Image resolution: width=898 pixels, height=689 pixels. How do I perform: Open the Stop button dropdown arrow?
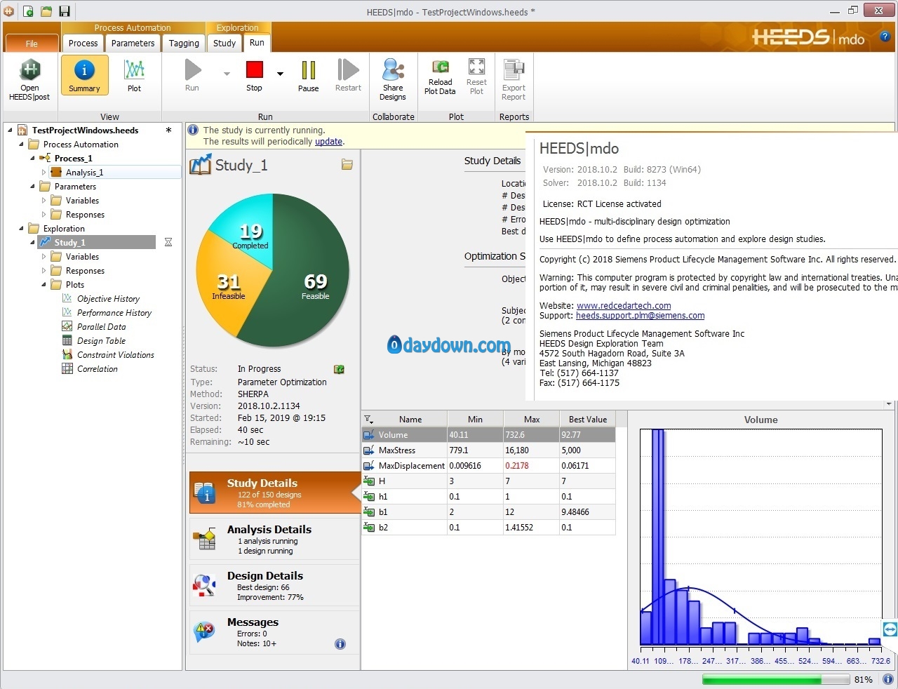(280, 73)
